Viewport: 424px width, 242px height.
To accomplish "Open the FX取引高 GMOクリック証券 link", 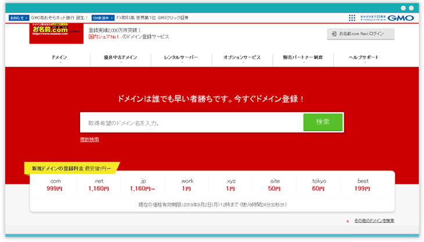I will 152,18.
